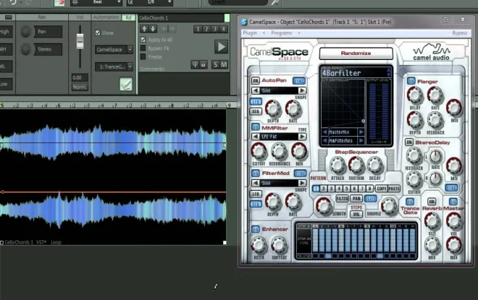478x300 pixels.
Task: Click the MMFilter Cutoff knob
Action: 259,151
